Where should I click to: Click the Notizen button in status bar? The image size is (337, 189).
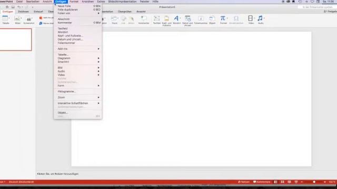pos(244,182)
